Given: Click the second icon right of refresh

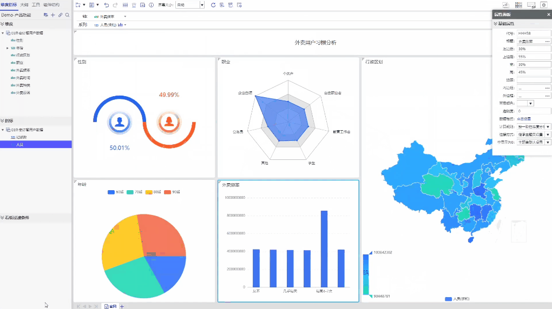Looking at the screenshot, I should pos(231,5).
